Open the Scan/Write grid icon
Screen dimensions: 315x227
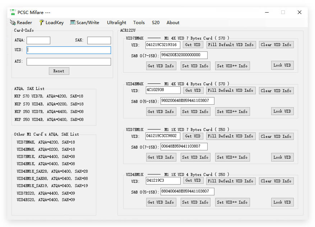pyautogui.click(x=73, y=23)
